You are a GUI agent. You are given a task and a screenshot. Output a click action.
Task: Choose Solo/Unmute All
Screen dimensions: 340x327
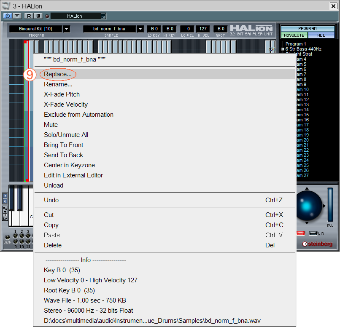[165, 135]
